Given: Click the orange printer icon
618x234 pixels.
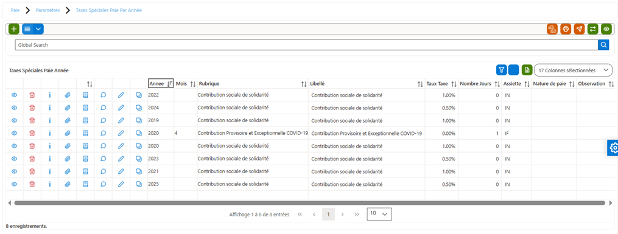Looking at the screenshot, I should [x=566, y=29].
